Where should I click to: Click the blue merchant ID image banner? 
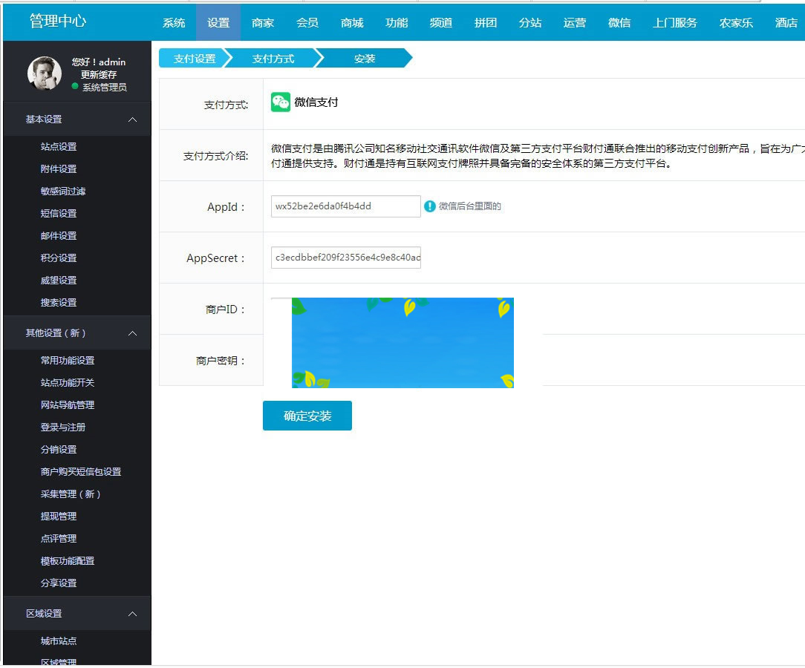[402, 343]
